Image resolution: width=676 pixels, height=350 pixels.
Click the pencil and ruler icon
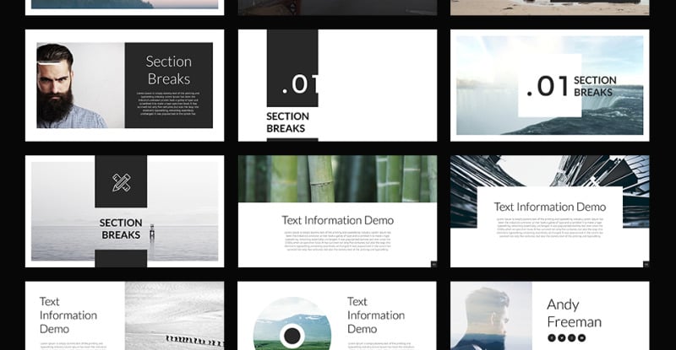(121, 182)
